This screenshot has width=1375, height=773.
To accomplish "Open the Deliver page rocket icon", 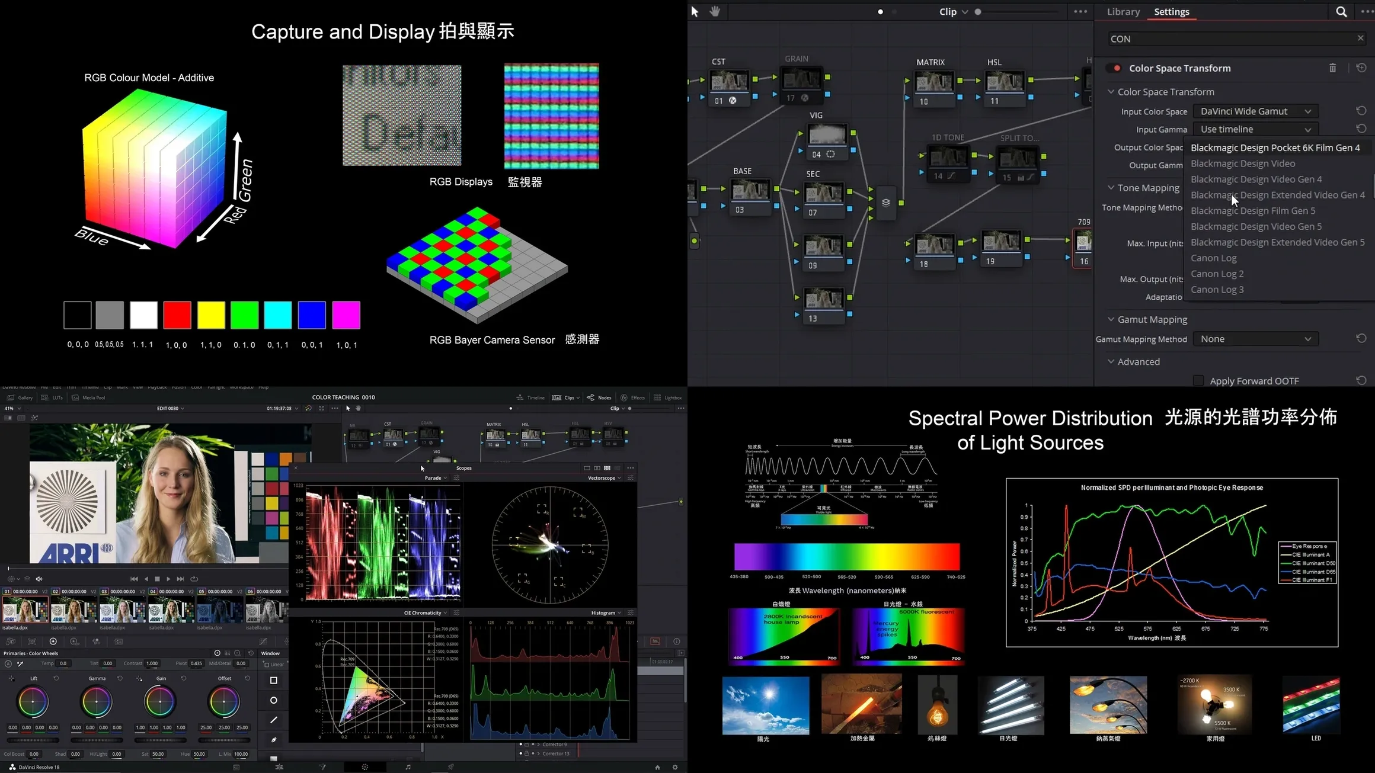I will pos(451,767).
